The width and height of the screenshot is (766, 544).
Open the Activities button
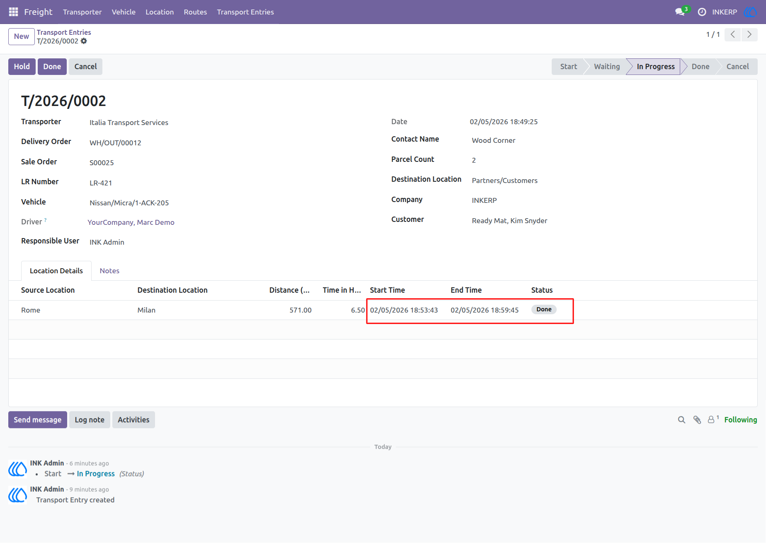coord(133,420)
